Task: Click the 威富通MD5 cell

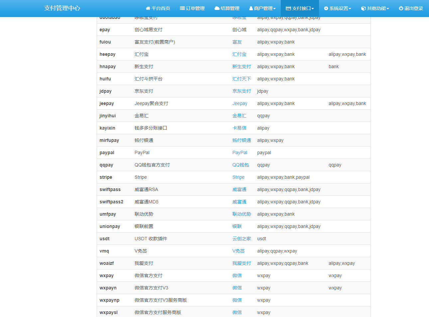Action: (x=147, y=202)
